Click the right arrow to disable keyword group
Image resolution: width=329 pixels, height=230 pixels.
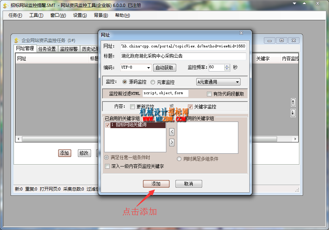pos(172,142)
